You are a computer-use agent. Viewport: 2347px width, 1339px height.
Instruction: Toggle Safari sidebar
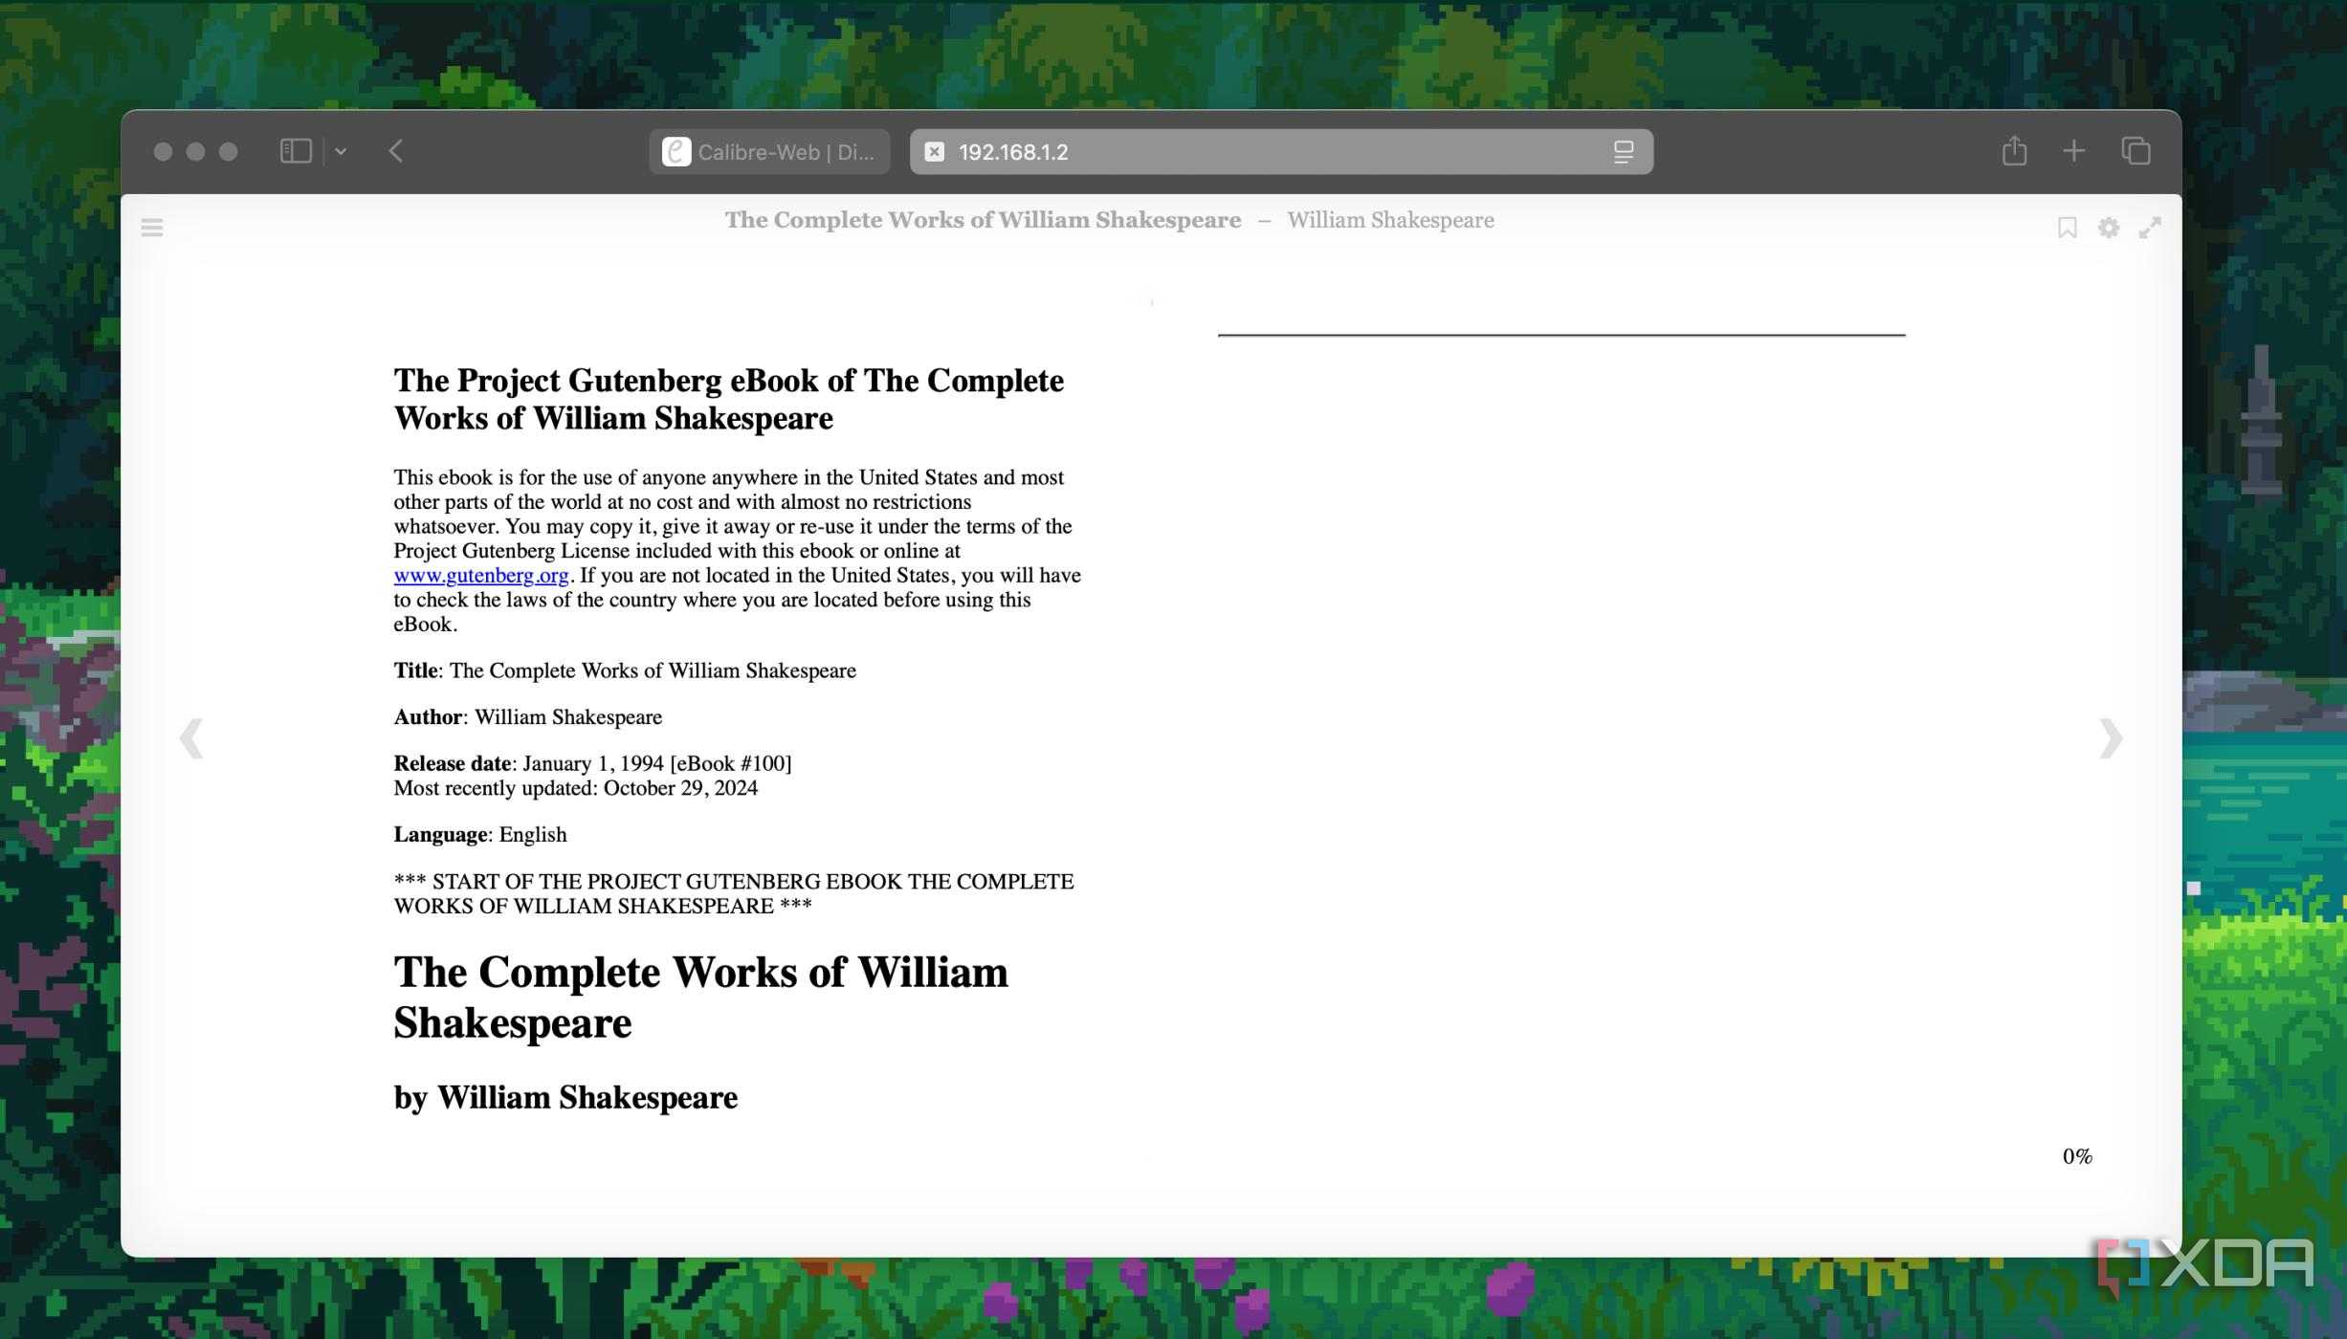click(x=296, y=151)
